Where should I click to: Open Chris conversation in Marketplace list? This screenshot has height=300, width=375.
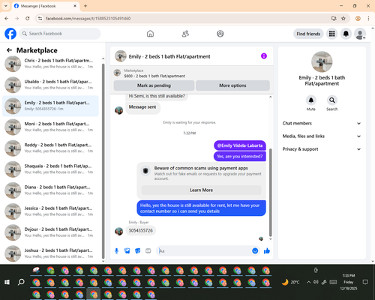(51, 64)
